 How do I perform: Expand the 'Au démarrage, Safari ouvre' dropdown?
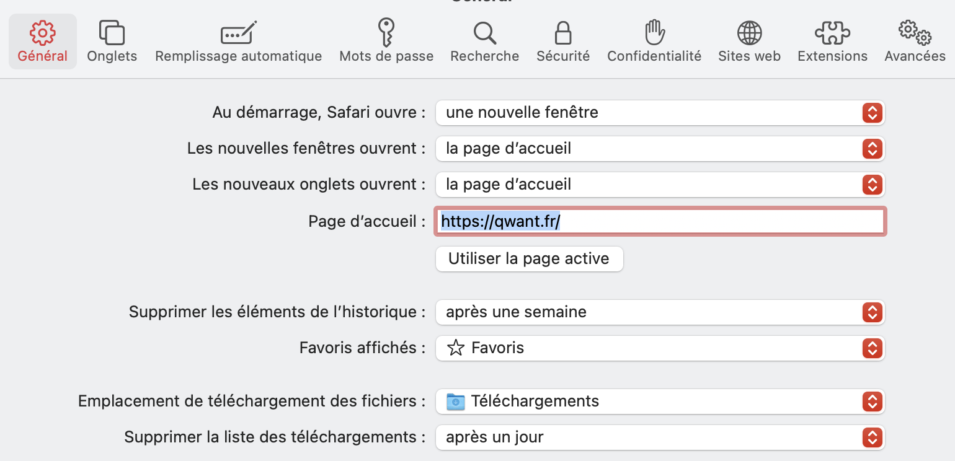click(660, 113)
